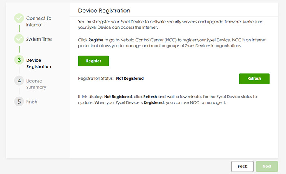
Task: Select the Device Registration step label
Action: click(x=39, y=63)
